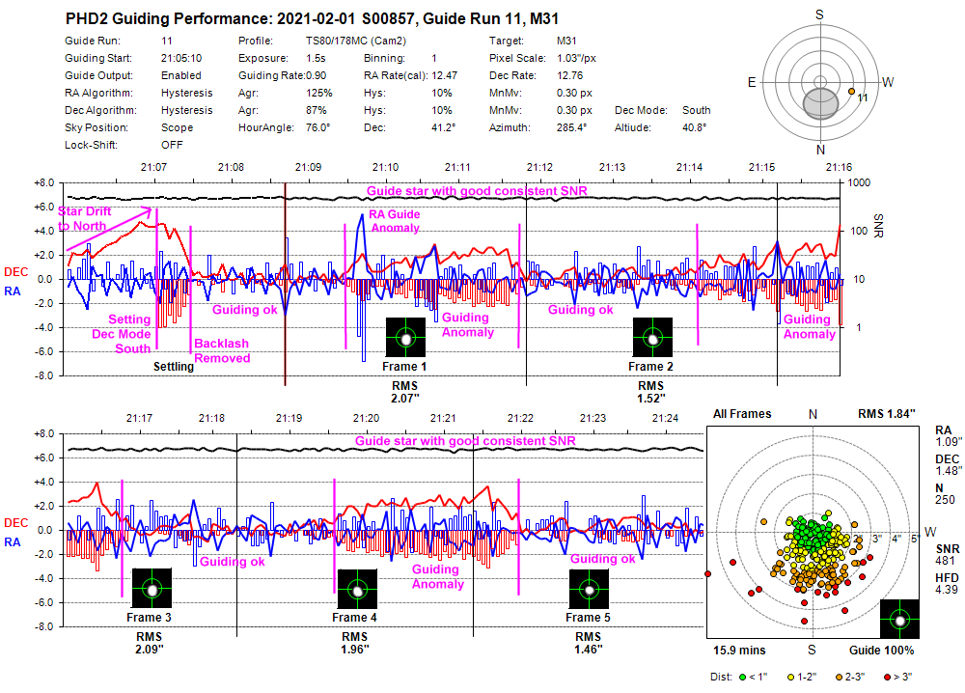Click the Altitude value '40.8°'
The width and height of the screenshot is (965, 693).
pyautogui.click(x=694, y=127)
